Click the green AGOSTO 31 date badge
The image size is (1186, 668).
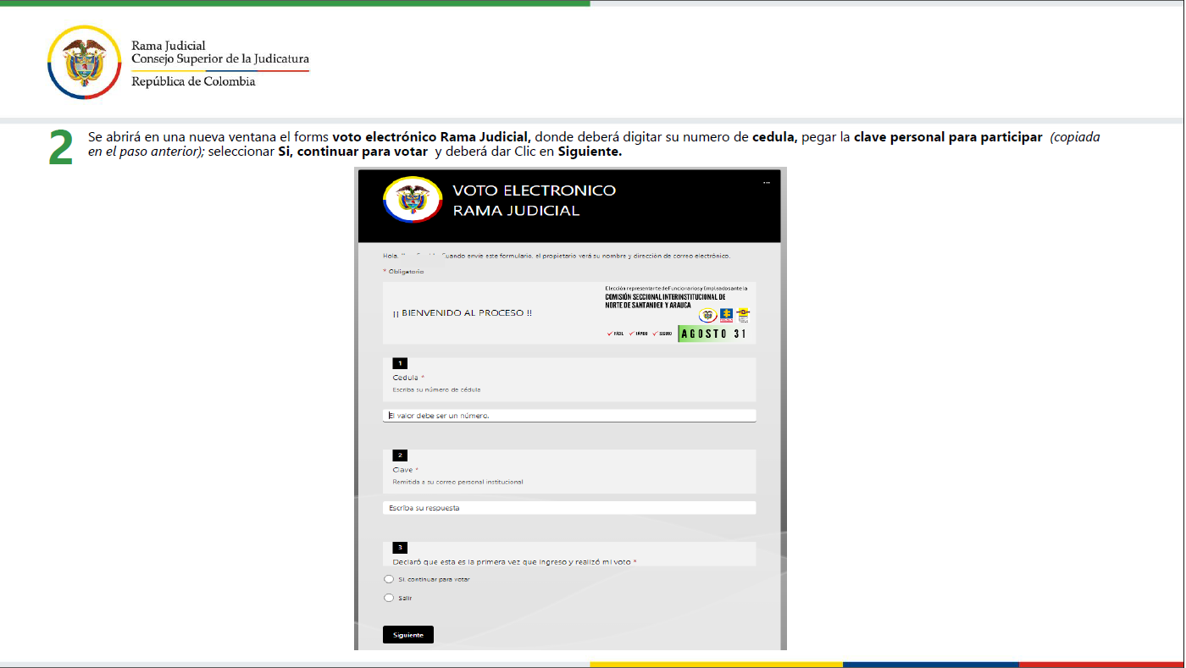pos(714,334)
